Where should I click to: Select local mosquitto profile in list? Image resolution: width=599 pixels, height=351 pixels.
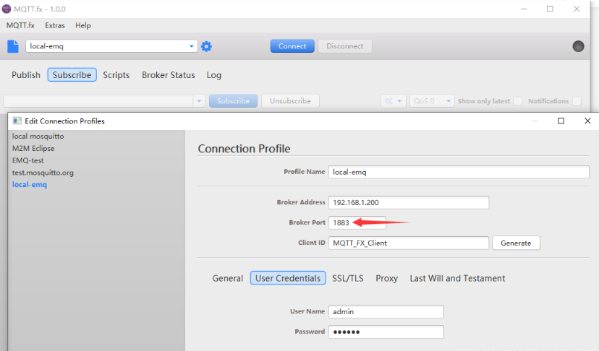[38, 136]
